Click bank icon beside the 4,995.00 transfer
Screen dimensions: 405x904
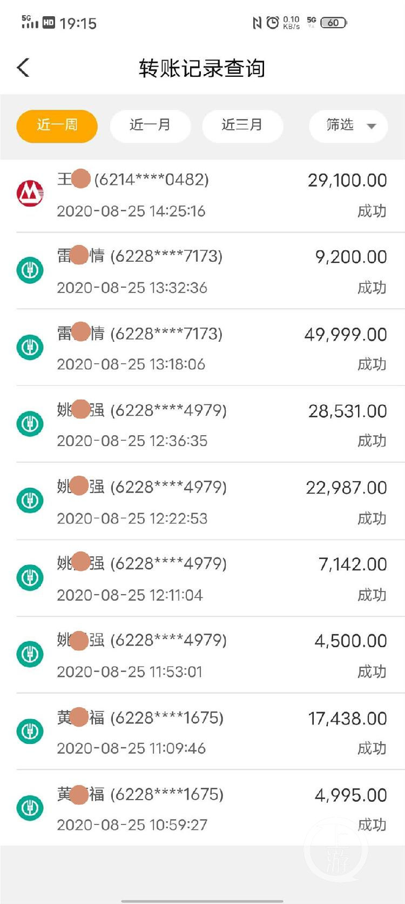click(x=30, y=808)
